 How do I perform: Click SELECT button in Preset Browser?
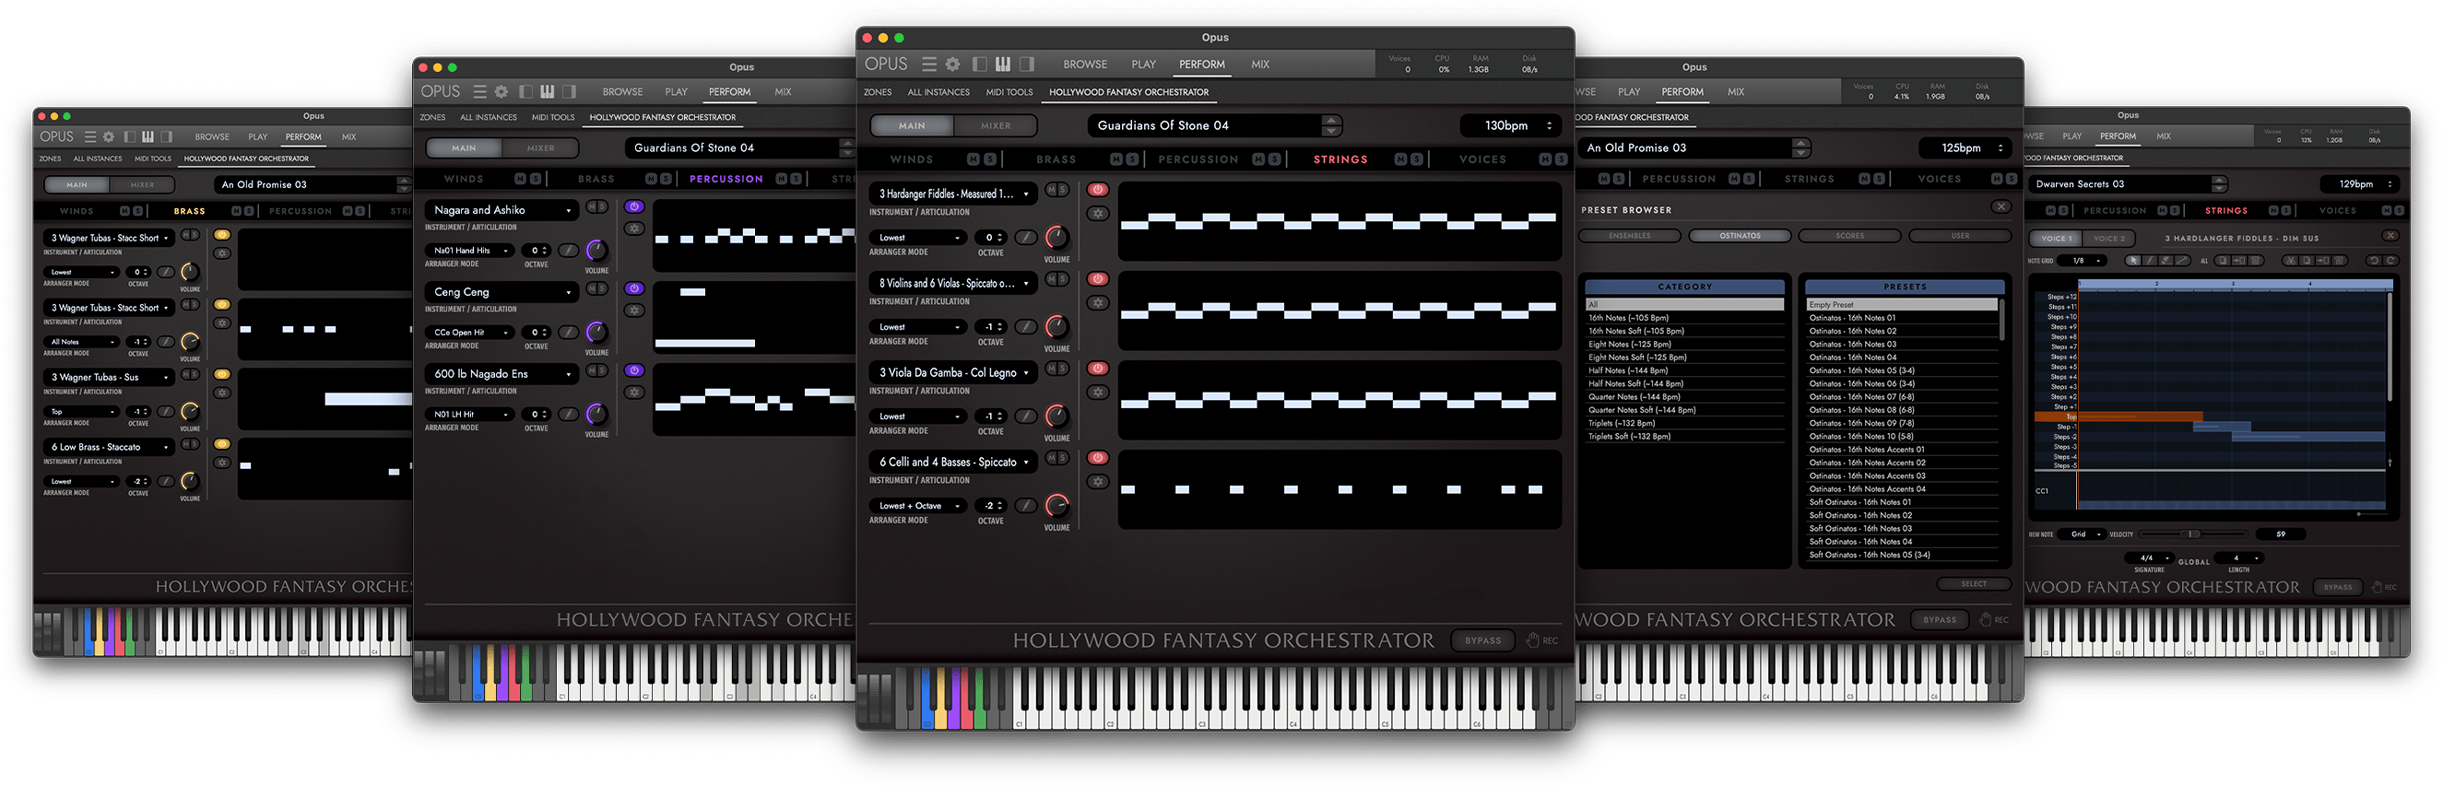tap(1974, 584)
